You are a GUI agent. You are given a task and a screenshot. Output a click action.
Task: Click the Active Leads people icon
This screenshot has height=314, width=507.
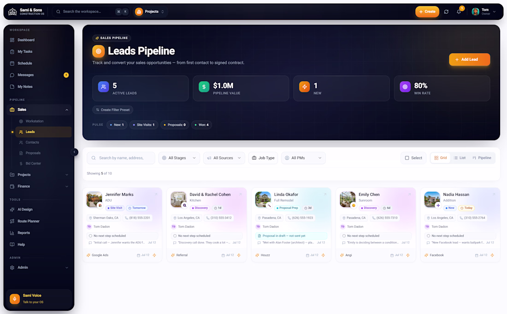coord(103,87)
